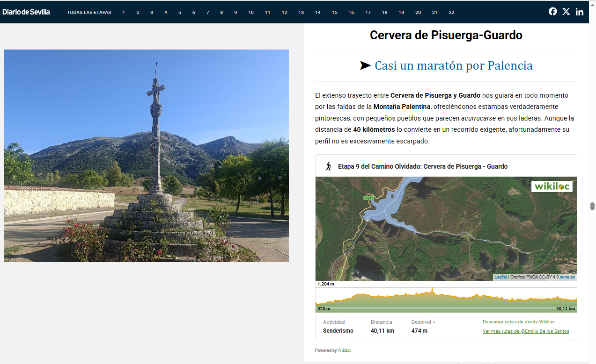Click the vertical page scrollbar thumb
596x364 pixels.
click(x=592, y=207)
